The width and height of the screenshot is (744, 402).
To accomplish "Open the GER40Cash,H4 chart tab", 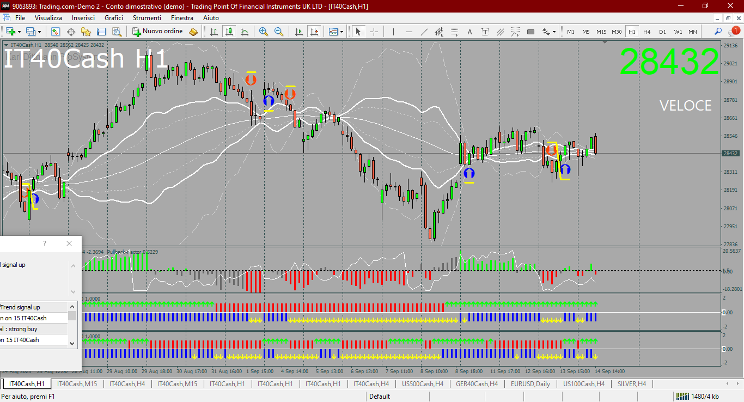I will [477, 384].
